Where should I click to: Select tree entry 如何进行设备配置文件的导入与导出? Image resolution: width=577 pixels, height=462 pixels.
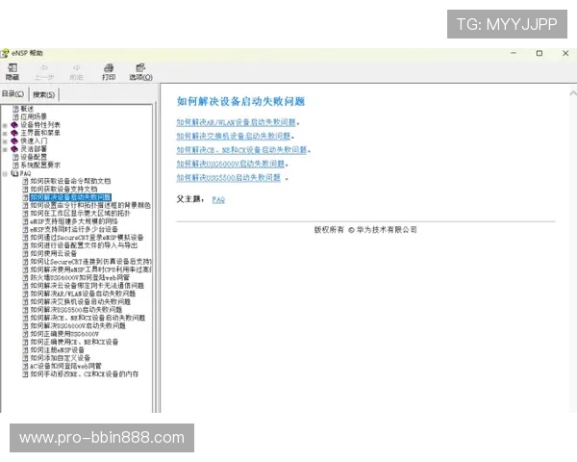[84, 245]
